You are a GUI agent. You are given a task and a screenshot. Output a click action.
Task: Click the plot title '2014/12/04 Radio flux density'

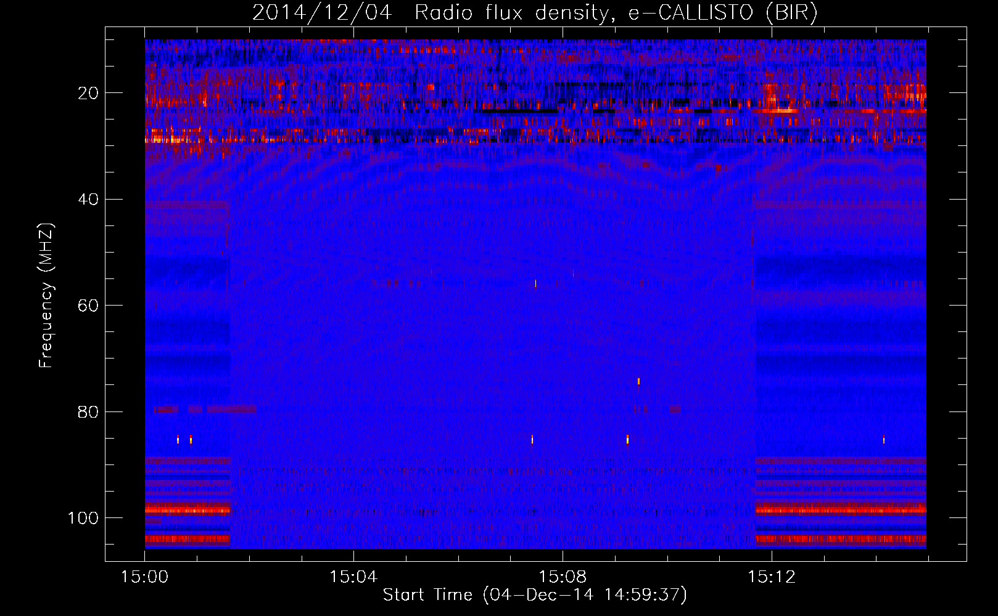pos(535,13)
